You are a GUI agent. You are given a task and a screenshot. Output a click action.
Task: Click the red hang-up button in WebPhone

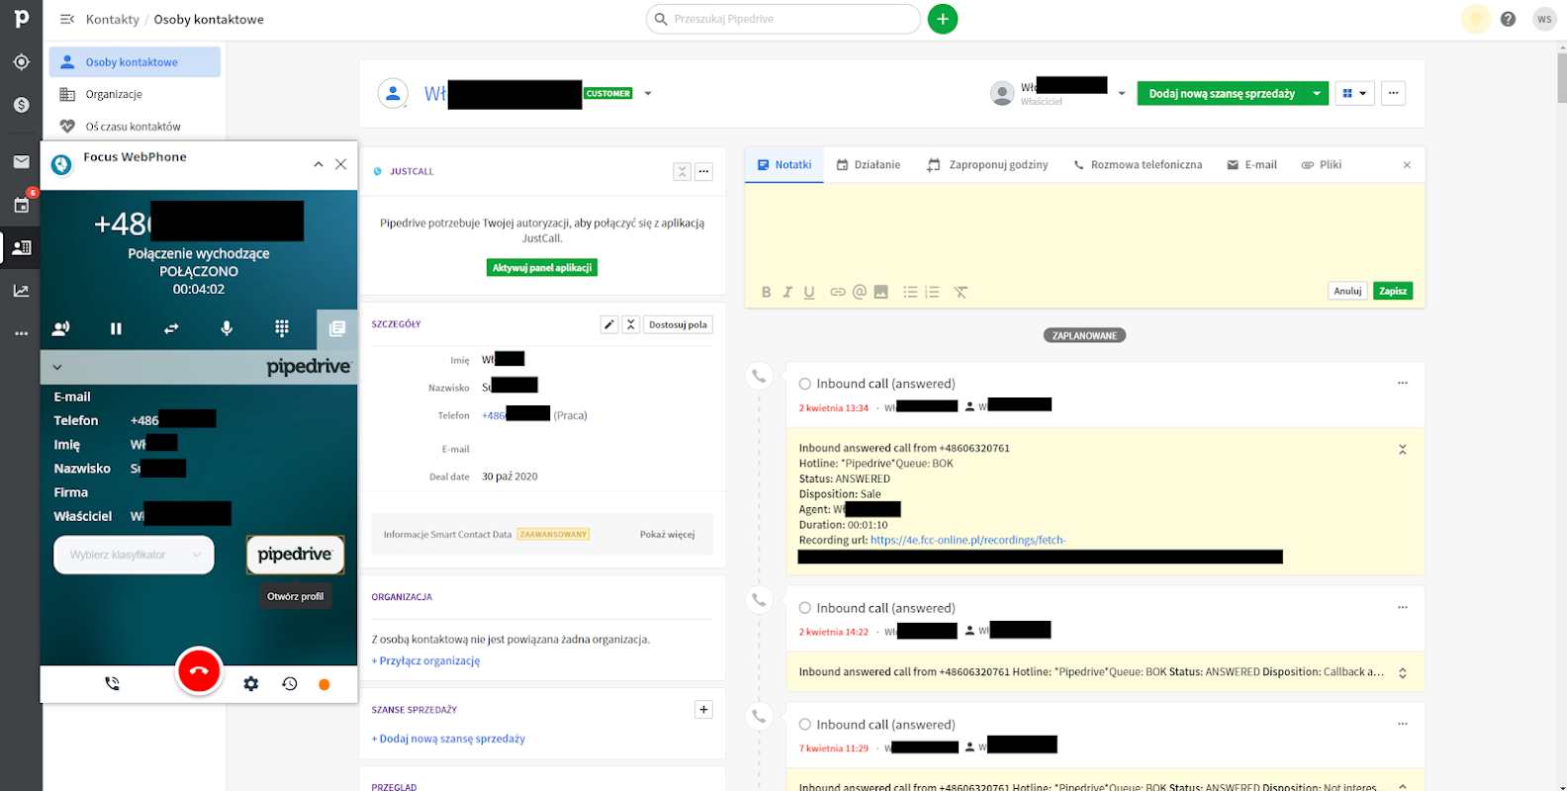[199, 670]
